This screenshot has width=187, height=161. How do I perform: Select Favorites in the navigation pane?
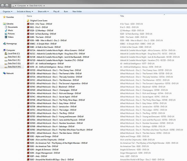tap(10, 17)
